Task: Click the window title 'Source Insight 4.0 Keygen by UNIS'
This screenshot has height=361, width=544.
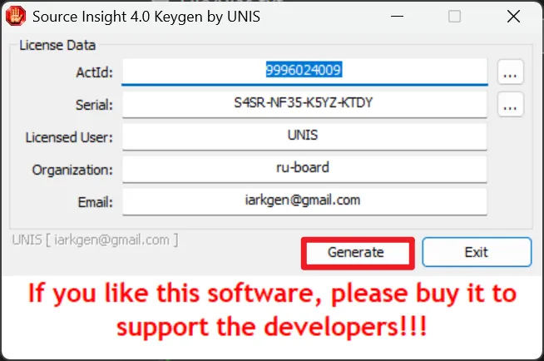Action: click(146, 17)
